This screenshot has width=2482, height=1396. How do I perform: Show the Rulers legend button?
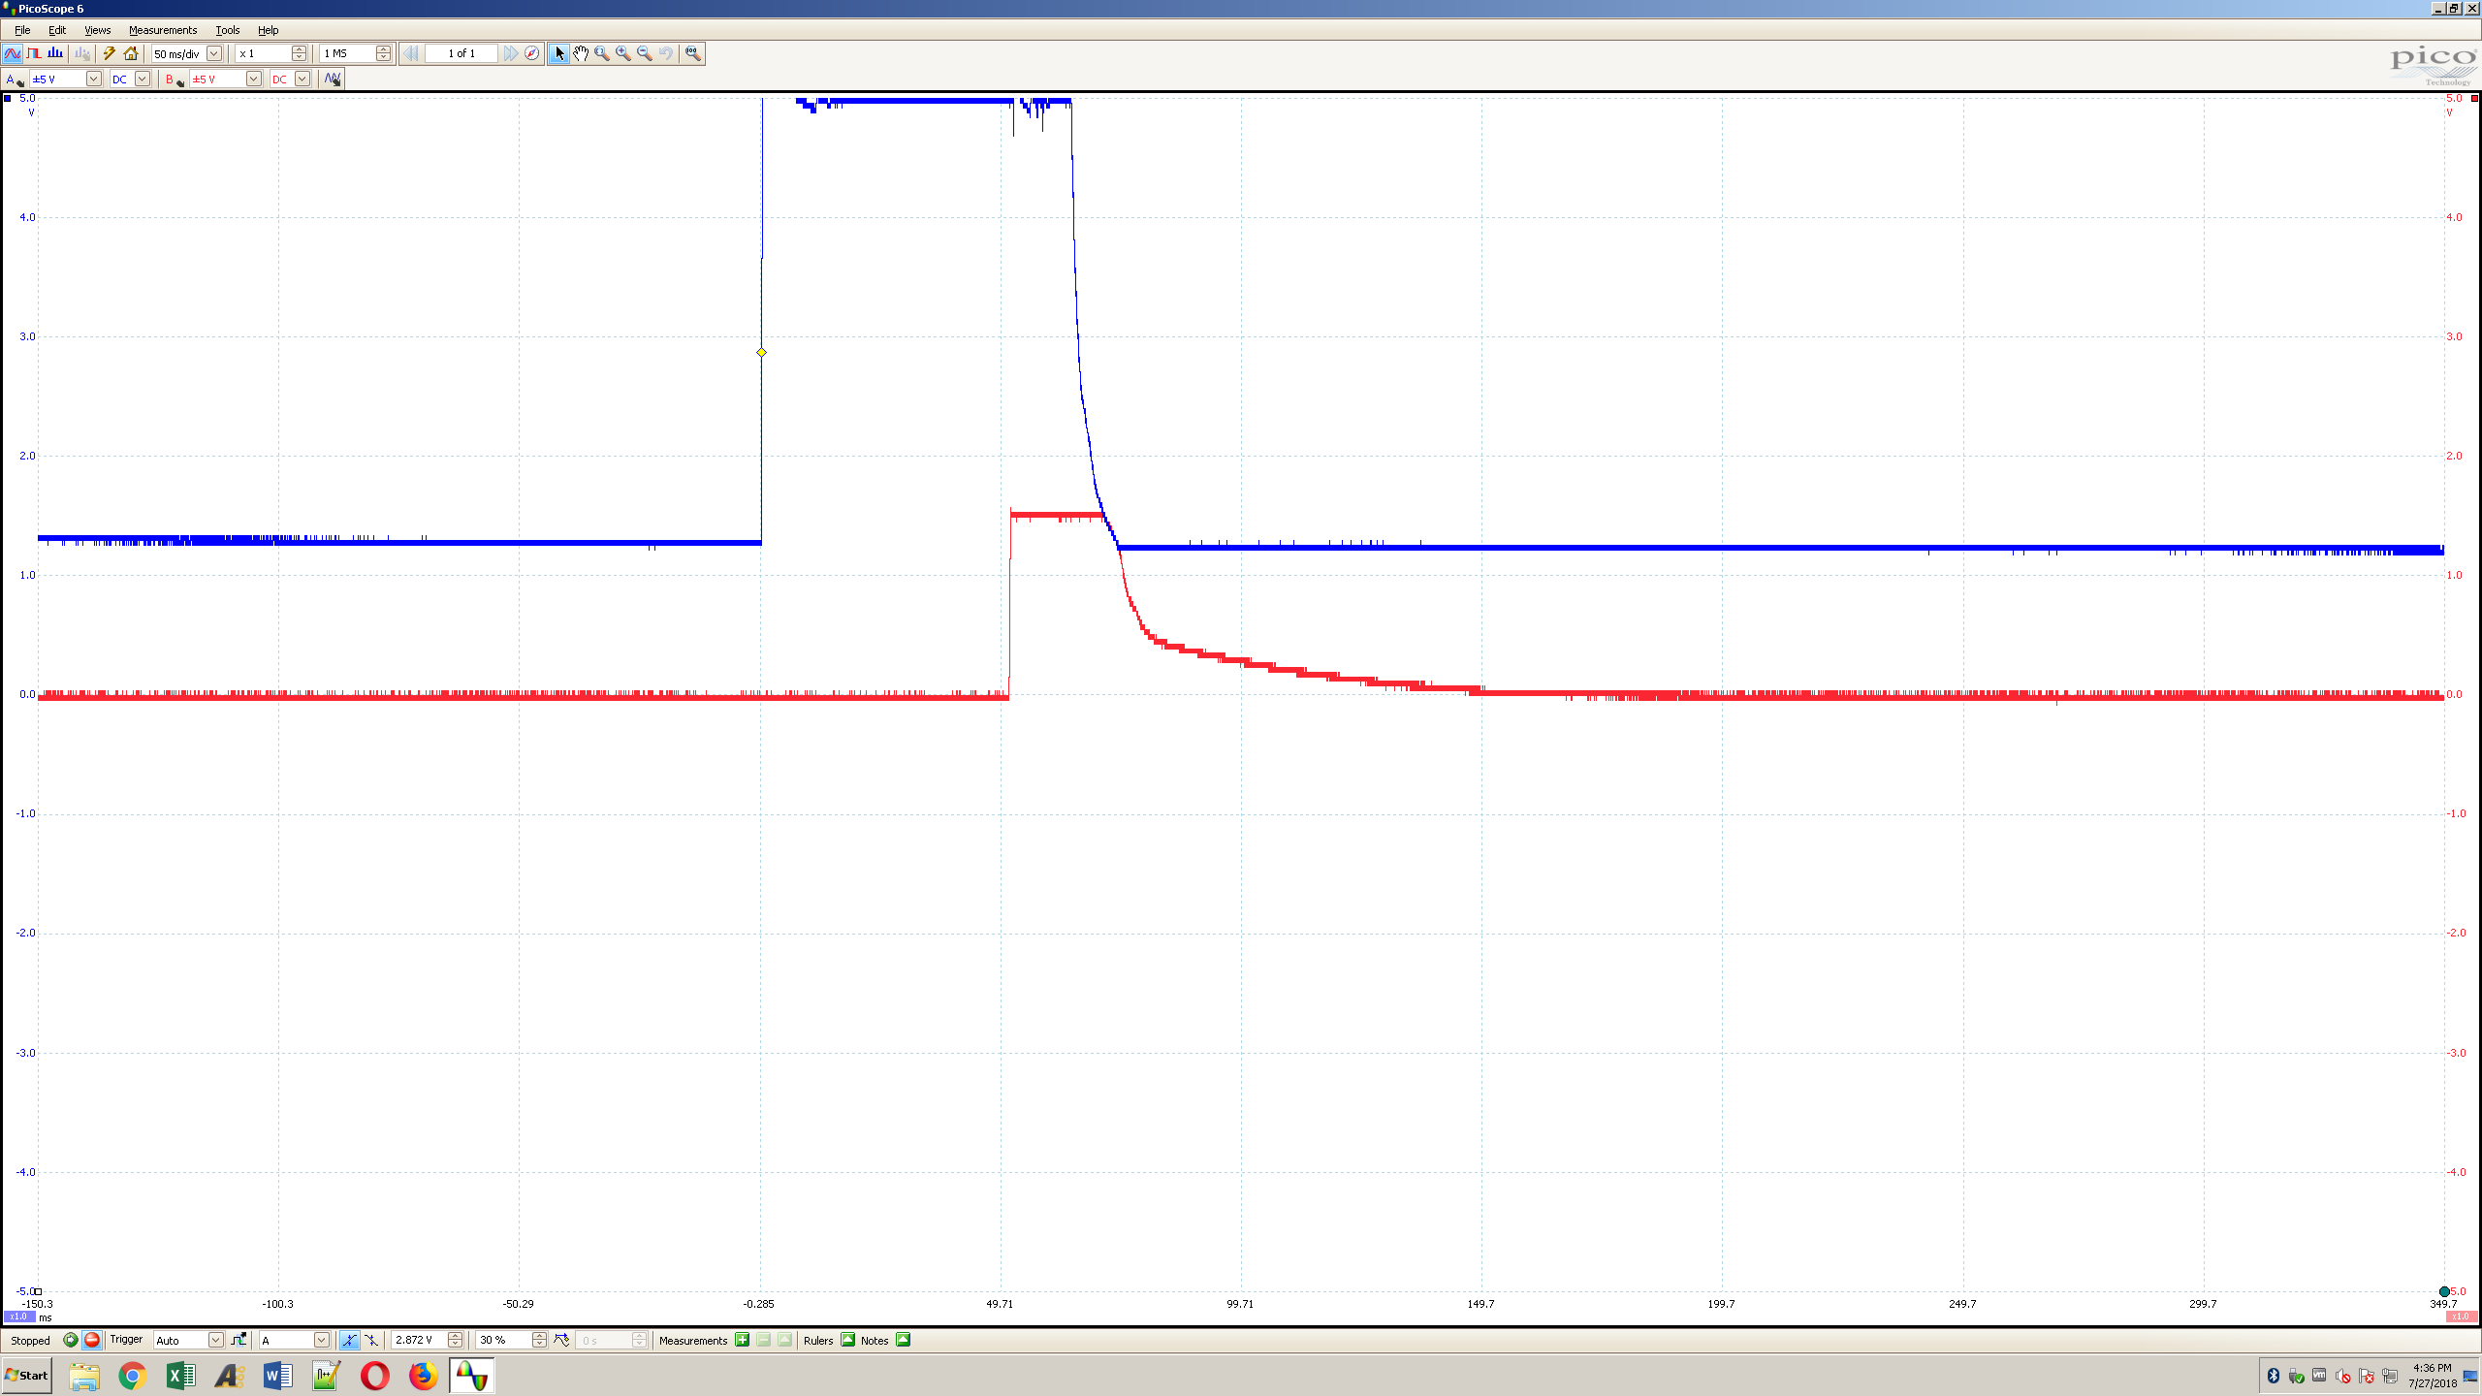pyautogui.click(x=848, y=1340)
